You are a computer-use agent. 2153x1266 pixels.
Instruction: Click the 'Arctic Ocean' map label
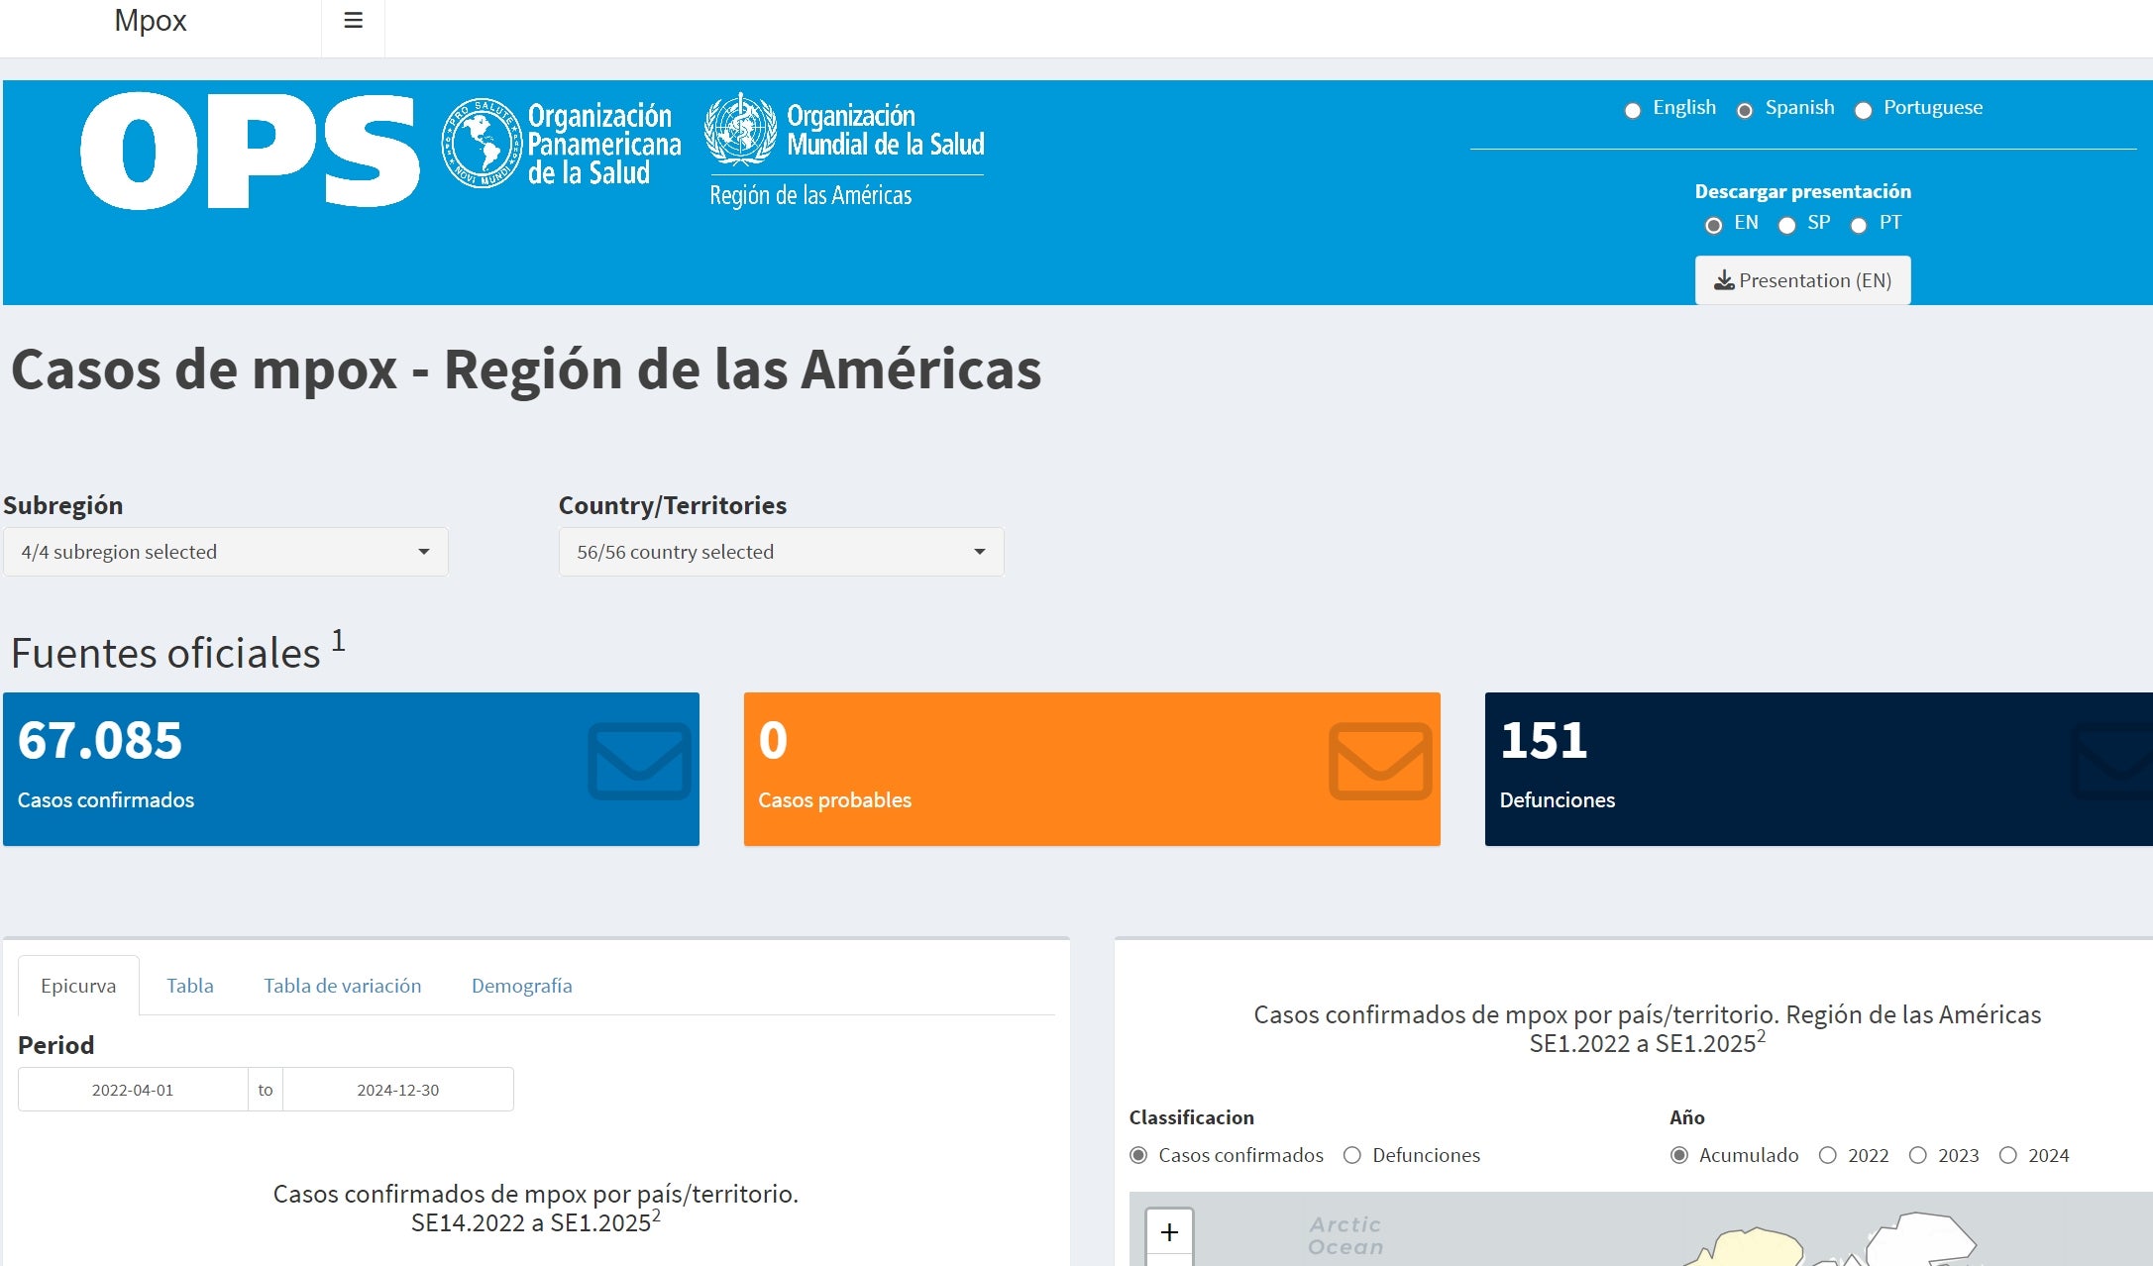tap(1345, 1235)
